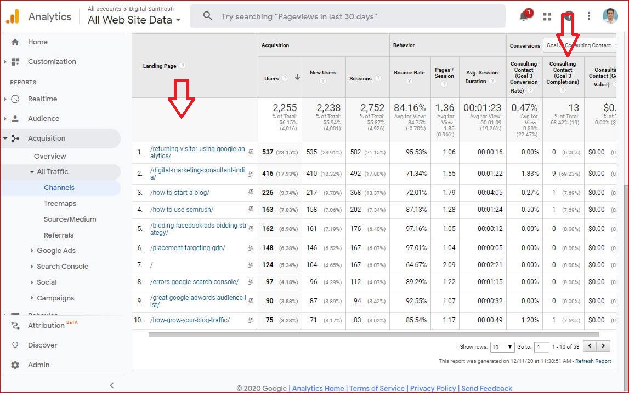Open the Goal 3 Consulting Contact dropdown
Image resolution: width=629 pixels, height=393 pixels.
(580, 45)
